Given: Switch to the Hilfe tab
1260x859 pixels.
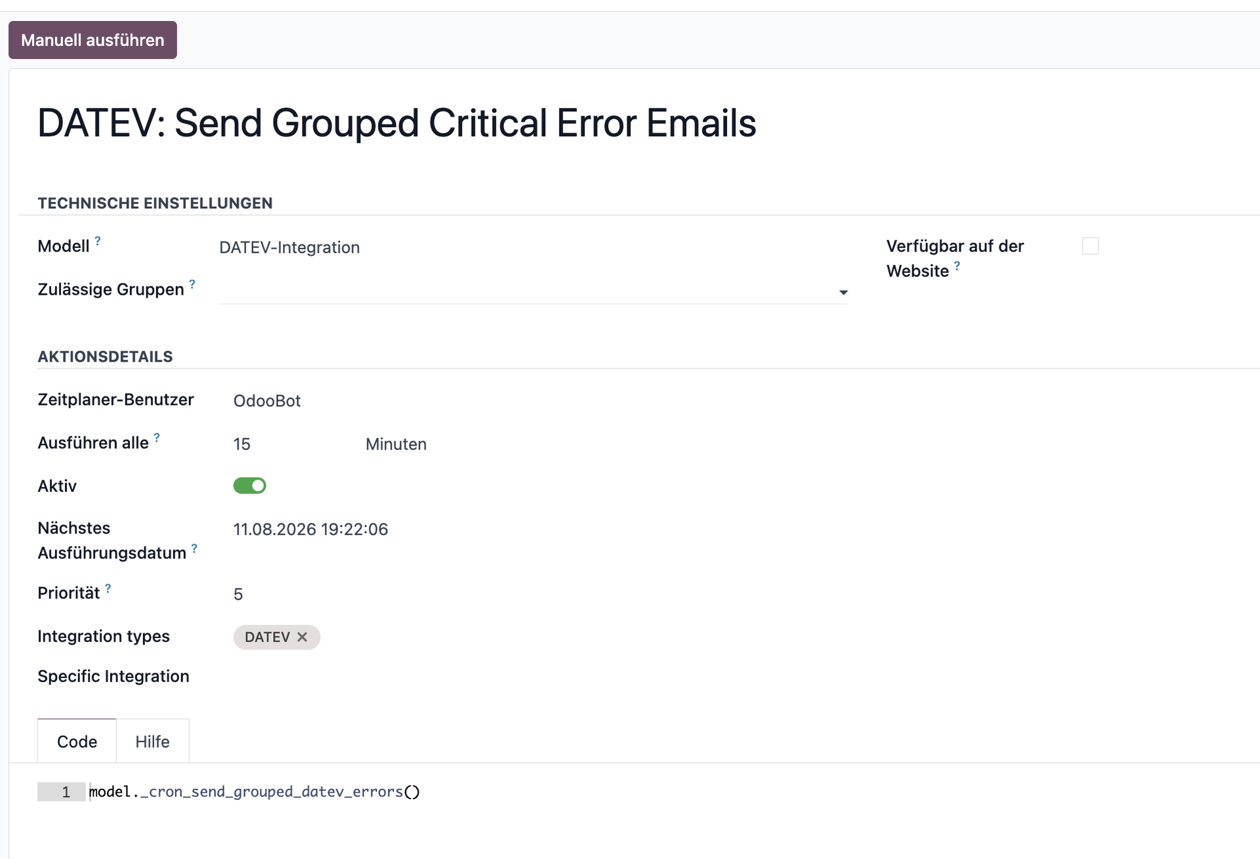Looking at the screenshot, I should pyautogui.click(x=152, y=742).
